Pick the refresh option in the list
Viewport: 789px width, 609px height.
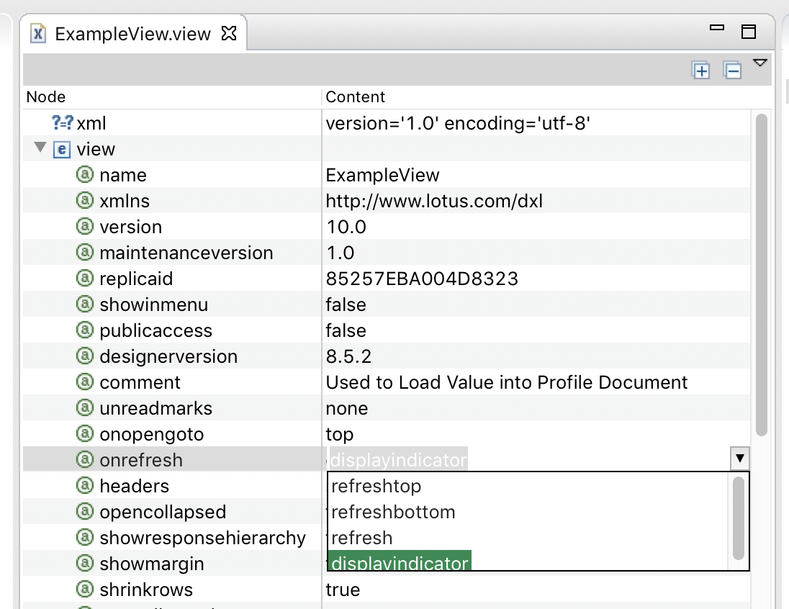(x=362, y=538)
